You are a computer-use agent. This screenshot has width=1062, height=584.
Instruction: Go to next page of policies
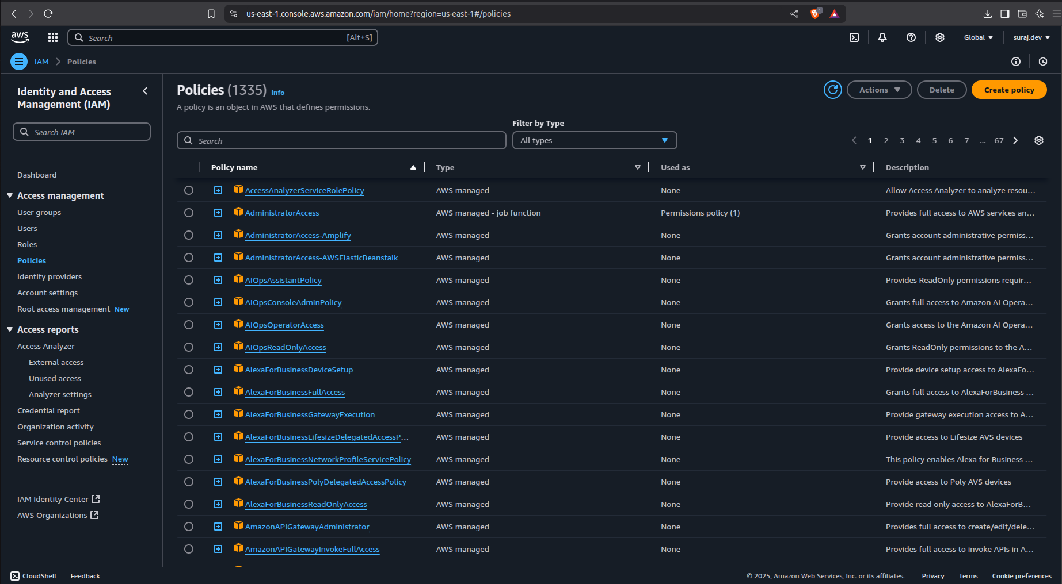(x=1015, y=140)
